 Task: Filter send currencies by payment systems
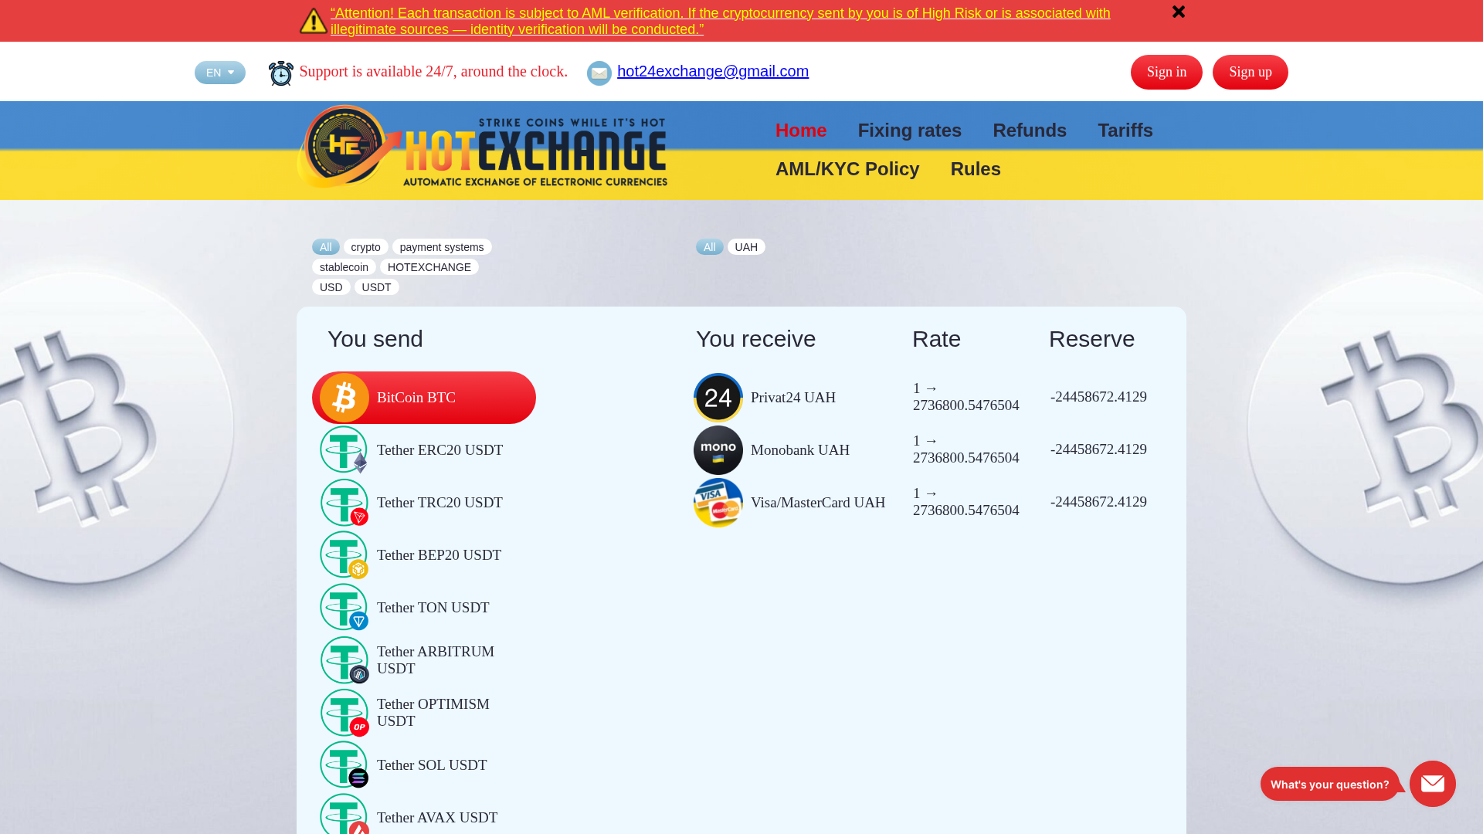pyautogui.click(x=442, y=247)
